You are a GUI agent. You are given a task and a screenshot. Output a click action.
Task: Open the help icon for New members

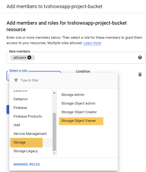click(x=140, y=57)
